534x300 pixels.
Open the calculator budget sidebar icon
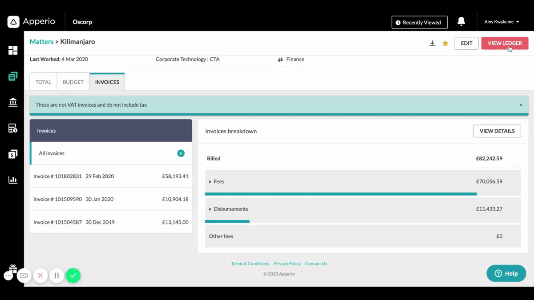click(x=13, y=128)
